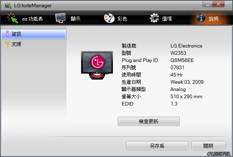
Task: Click the pink info icon beside 資訊
Action: 7,34
